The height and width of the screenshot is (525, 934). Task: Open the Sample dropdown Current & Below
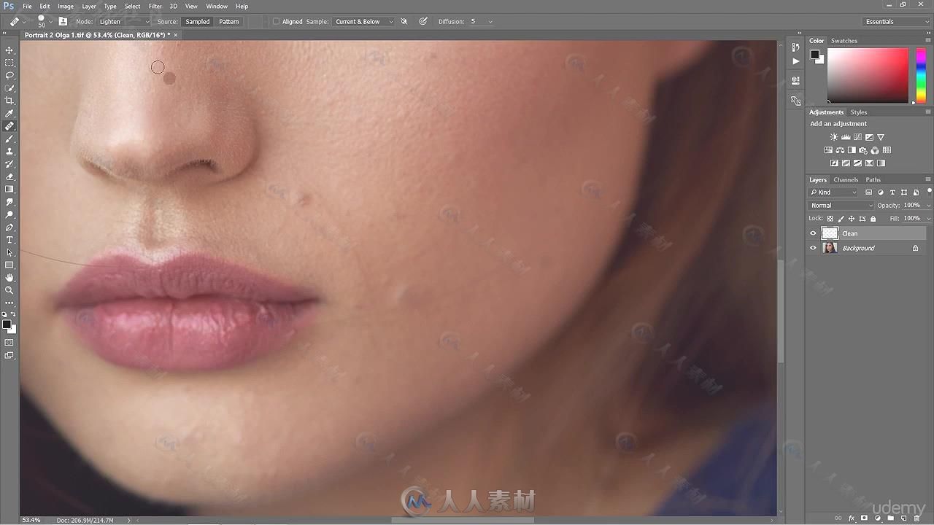click(x=363, y=22)
